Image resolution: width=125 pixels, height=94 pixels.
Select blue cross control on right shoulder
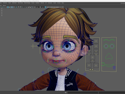click(x=85, y=74)
